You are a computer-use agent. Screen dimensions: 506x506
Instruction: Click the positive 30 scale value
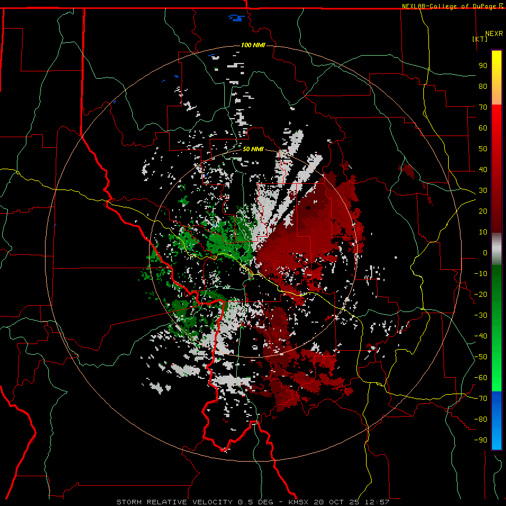[x=483, y=191]
